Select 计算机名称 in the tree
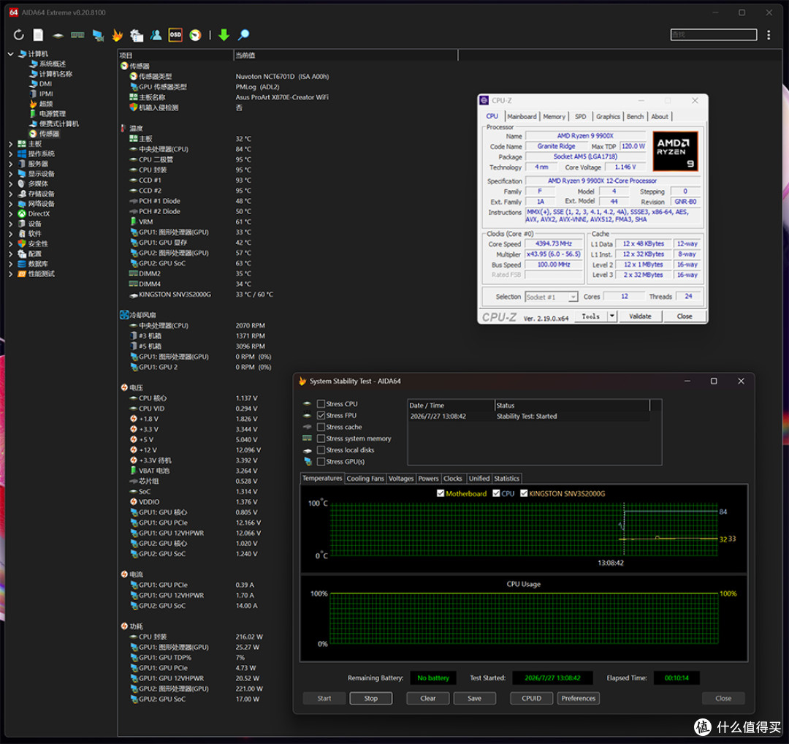This screenshot has height=744, width=789. click(56, 74)
